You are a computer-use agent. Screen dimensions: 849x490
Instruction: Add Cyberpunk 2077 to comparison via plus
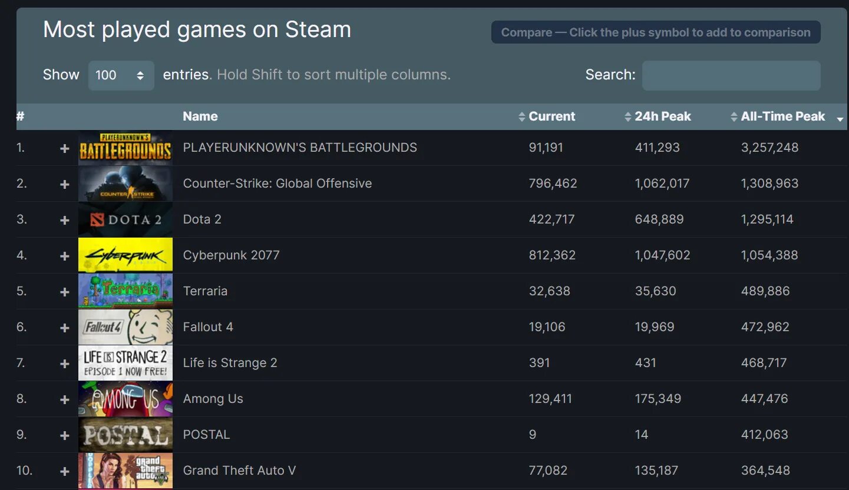pyautogui.click(x=65, y=256)
